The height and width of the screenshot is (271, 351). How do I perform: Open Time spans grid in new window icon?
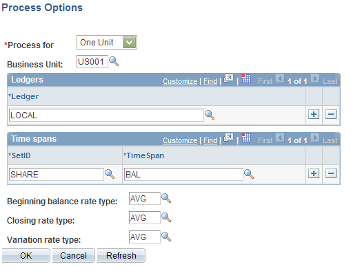[x=228, y=138]
